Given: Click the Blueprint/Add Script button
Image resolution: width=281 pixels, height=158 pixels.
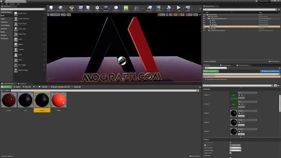Looking at the screenshot, I should pos(270,71).
